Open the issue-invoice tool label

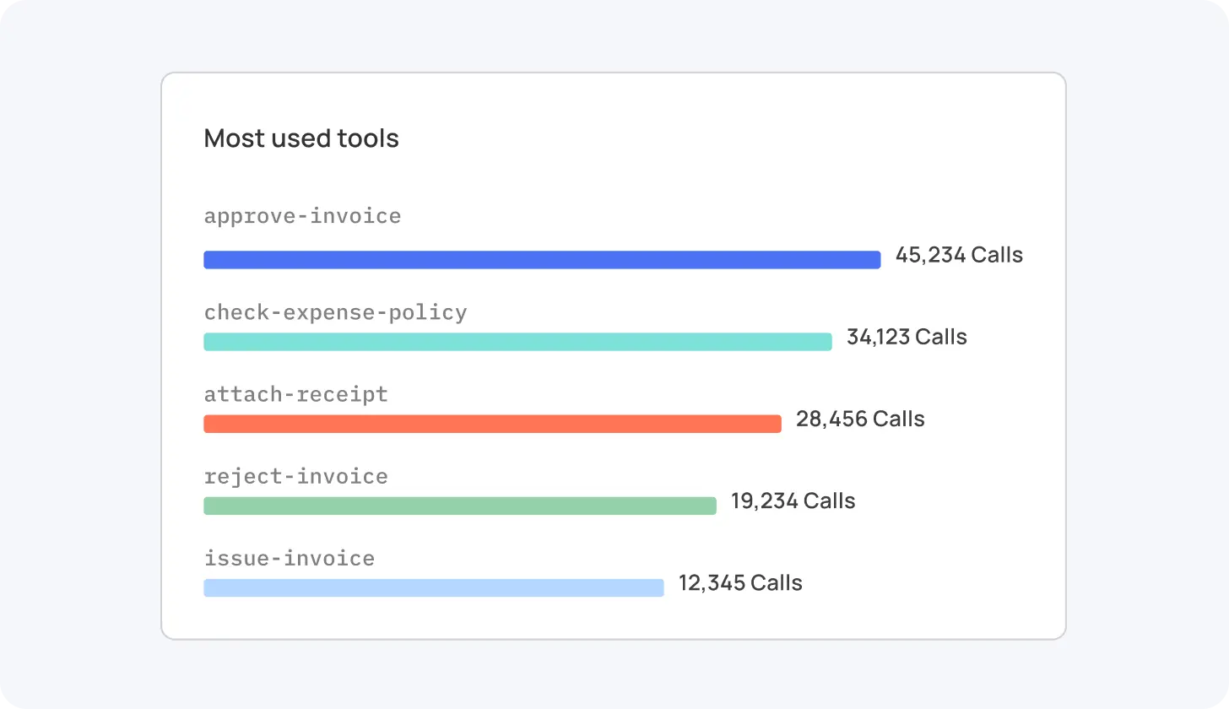click(x=289, y=558)
